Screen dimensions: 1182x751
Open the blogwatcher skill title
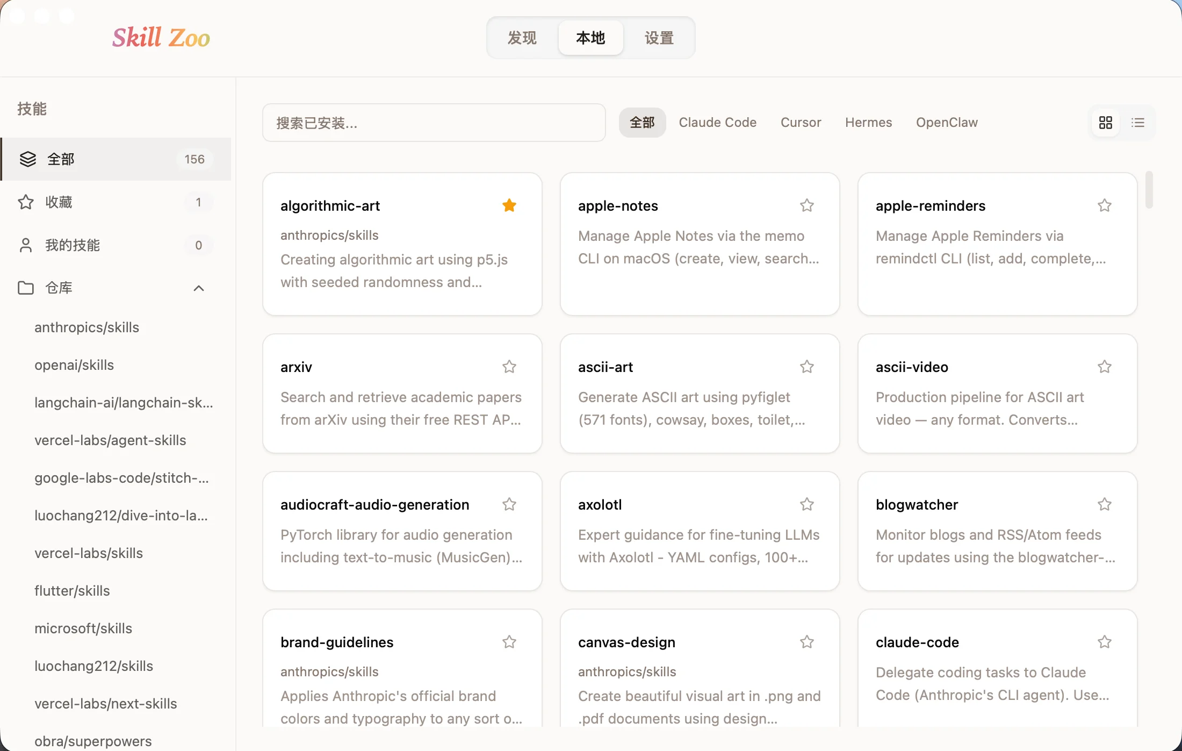tap(917, 505)
